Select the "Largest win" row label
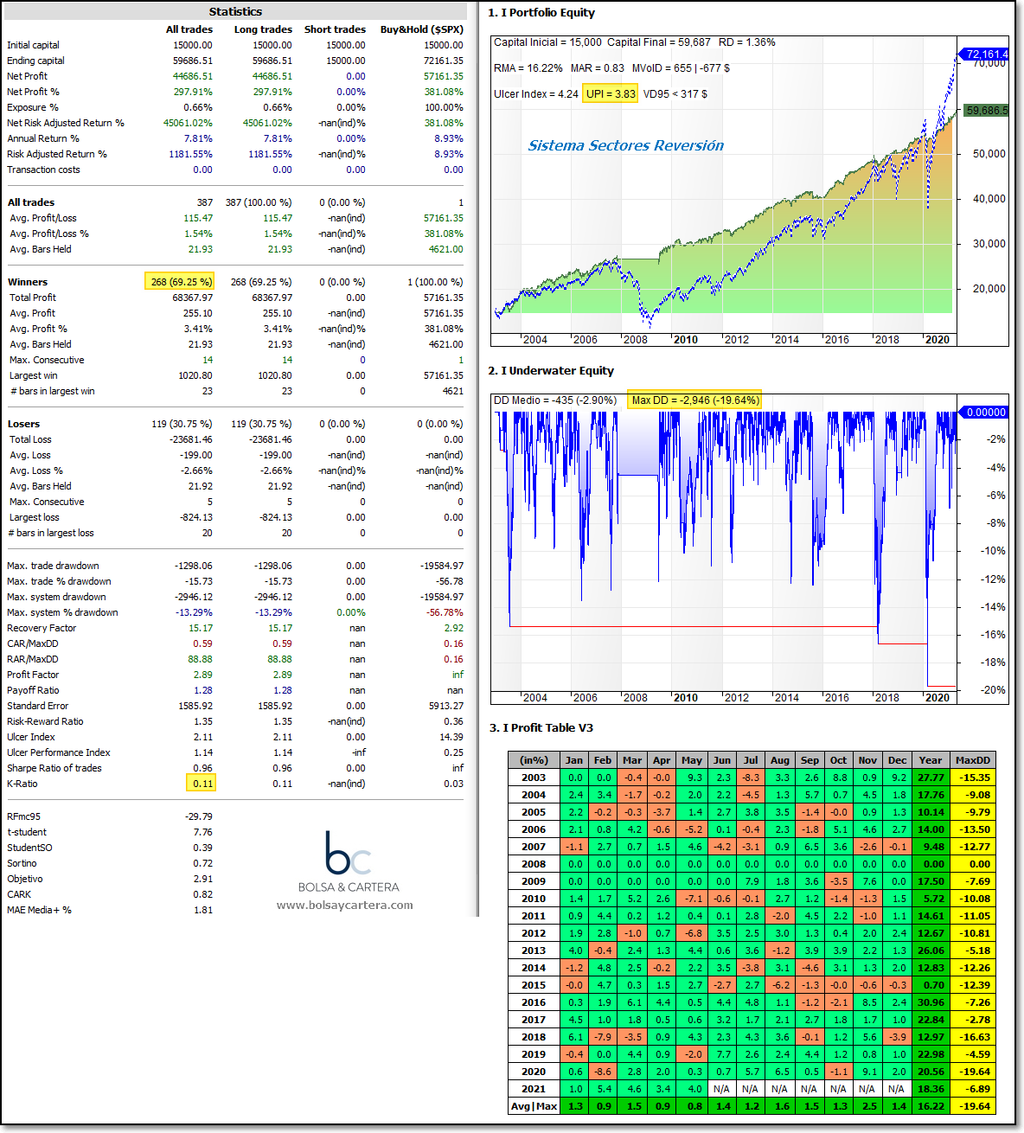1024x1133 pixels. point(34,375)
